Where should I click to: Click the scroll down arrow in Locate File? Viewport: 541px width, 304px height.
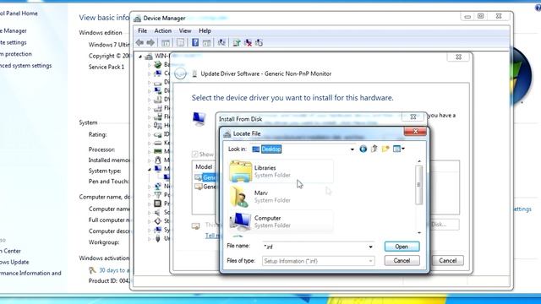point(419,233)
